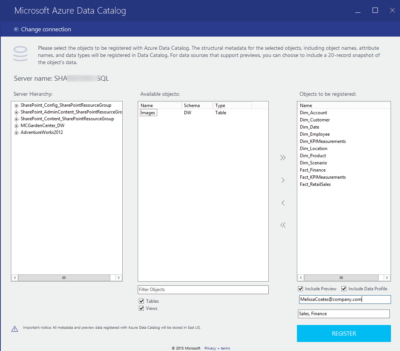Select AdventureWorks2012 in Server Hierarchy
Screen dimensions: 400x351
point(42,132)
